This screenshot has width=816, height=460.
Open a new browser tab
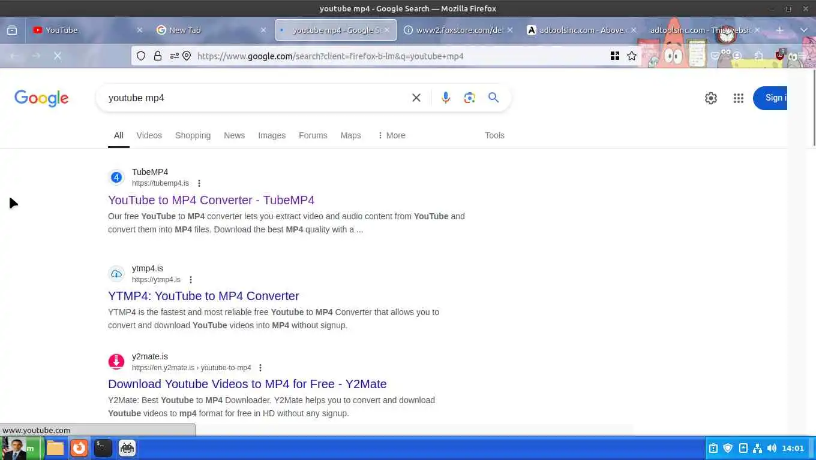tap(780, 30)
